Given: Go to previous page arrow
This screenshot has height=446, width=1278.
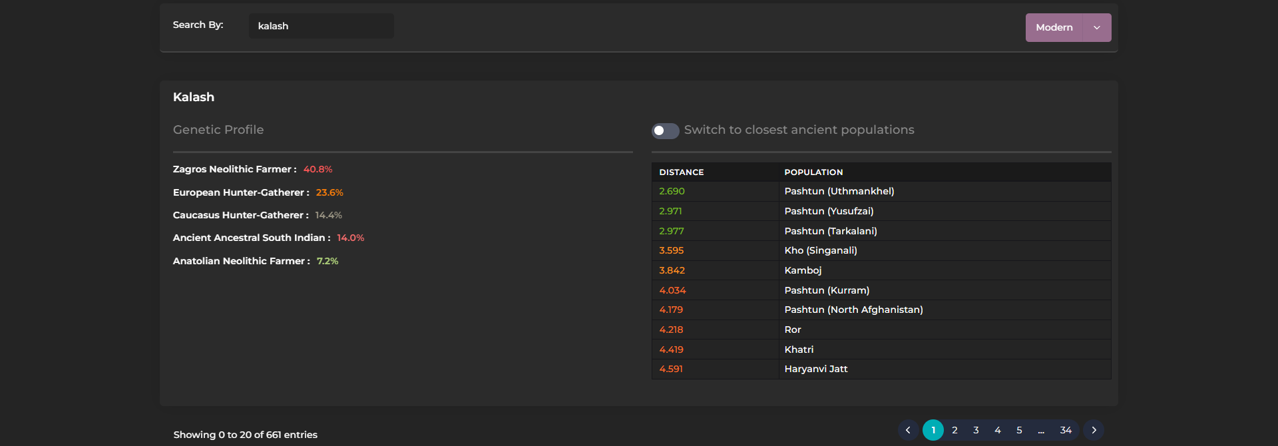Looking at the screenshot, I should coord(908,430).
